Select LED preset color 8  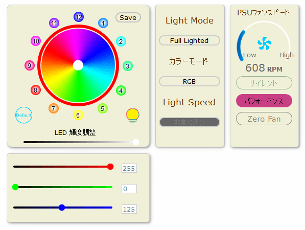pos(36,90)
